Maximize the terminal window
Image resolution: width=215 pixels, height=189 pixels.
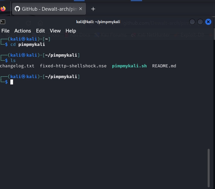200,22
